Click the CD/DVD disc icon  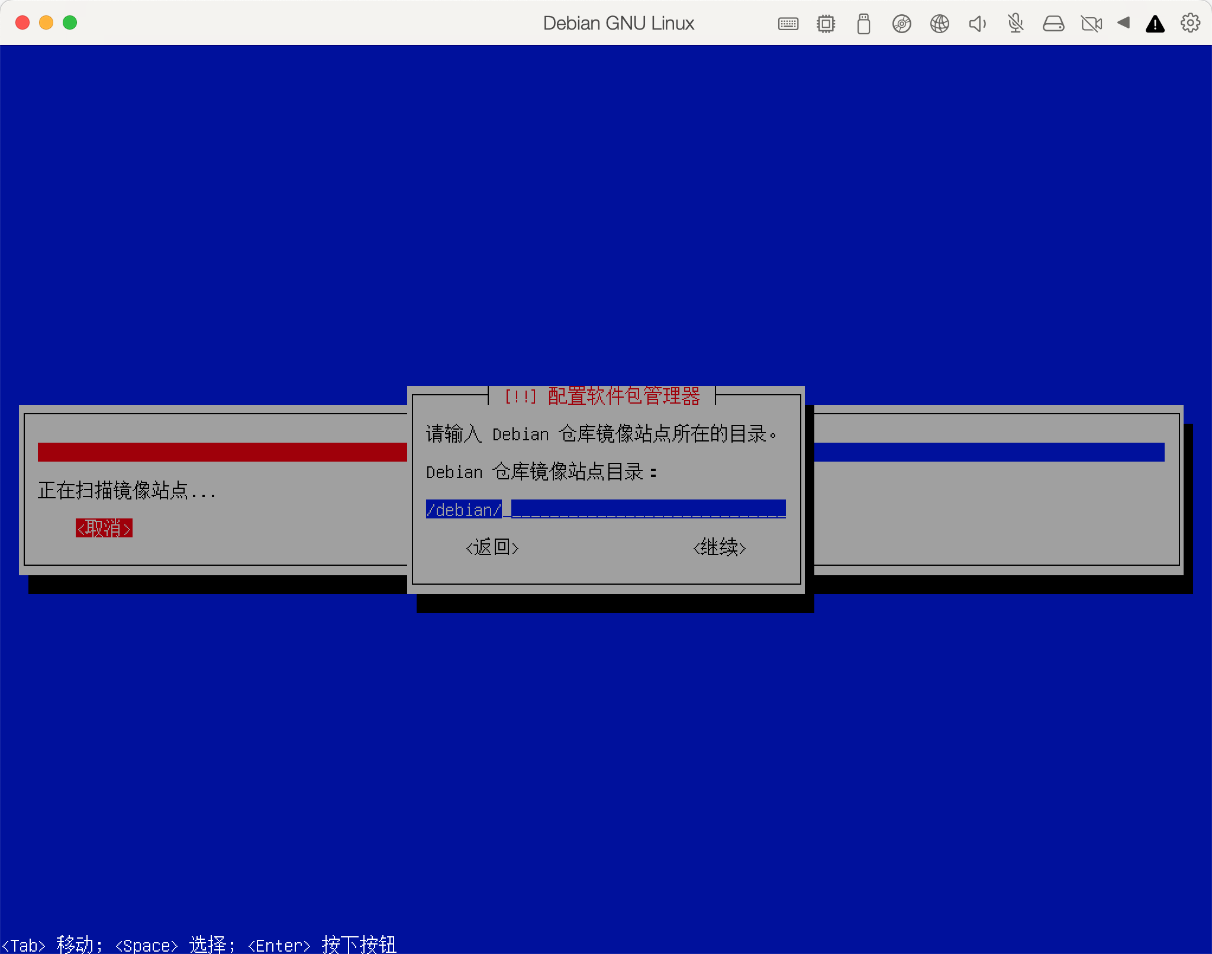(901, 24)
